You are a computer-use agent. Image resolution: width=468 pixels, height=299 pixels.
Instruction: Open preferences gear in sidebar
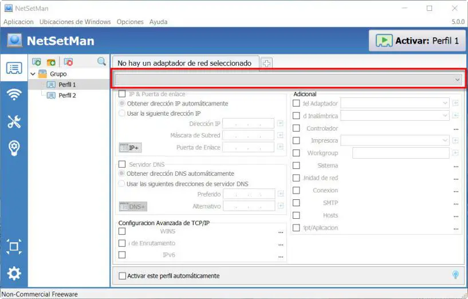tap(14, 273)
